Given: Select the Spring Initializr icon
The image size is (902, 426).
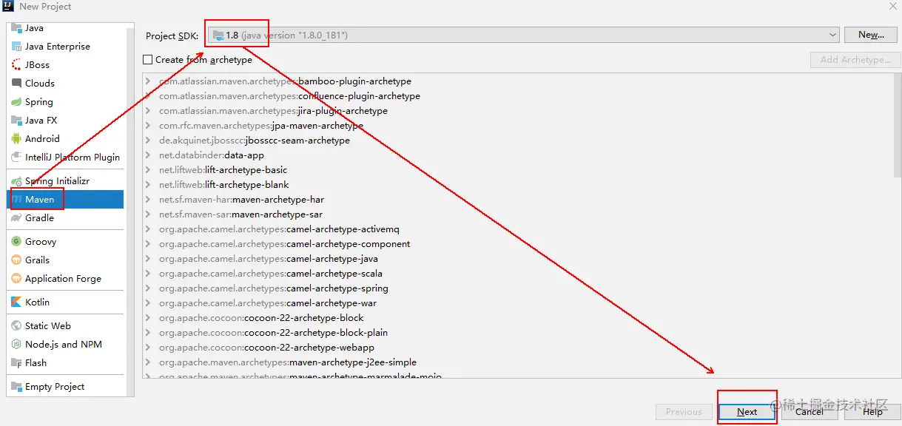Looking at the screenshot, I should tap(17, 181).
